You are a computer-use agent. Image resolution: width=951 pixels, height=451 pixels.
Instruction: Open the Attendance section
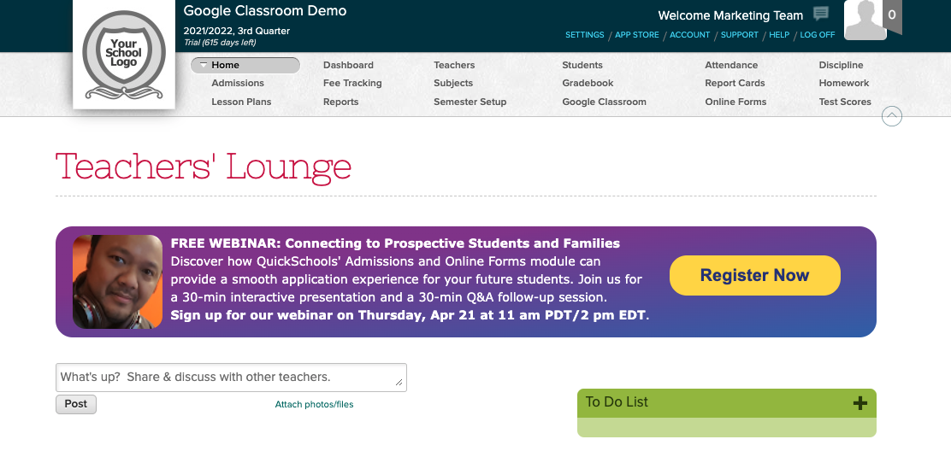pyautogui.click(x=731, y=65)
